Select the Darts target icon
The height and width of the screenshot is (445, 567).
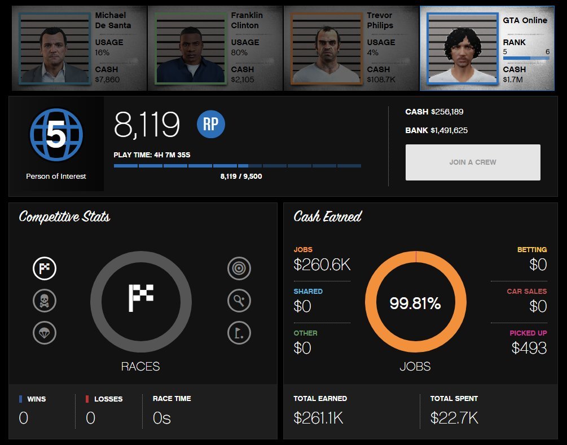(x=239, y=268)
